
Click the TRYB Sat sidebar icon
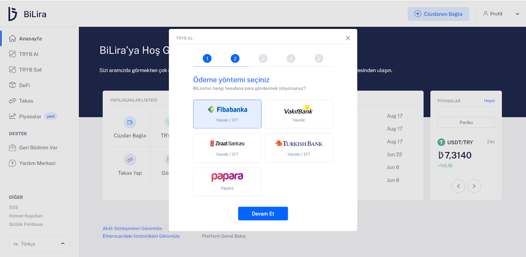click(x=12, y=69)
